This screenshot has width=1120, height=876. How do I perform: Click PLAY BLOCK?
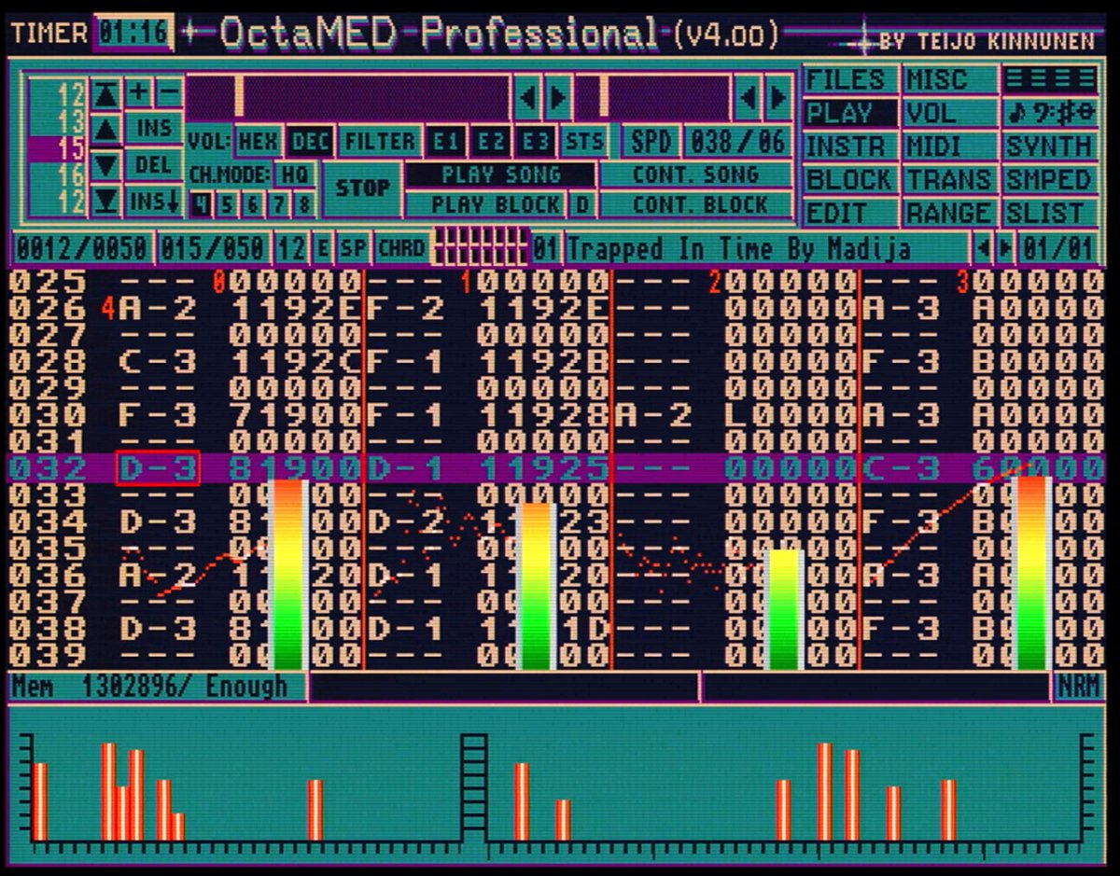[x=487, y=204]
